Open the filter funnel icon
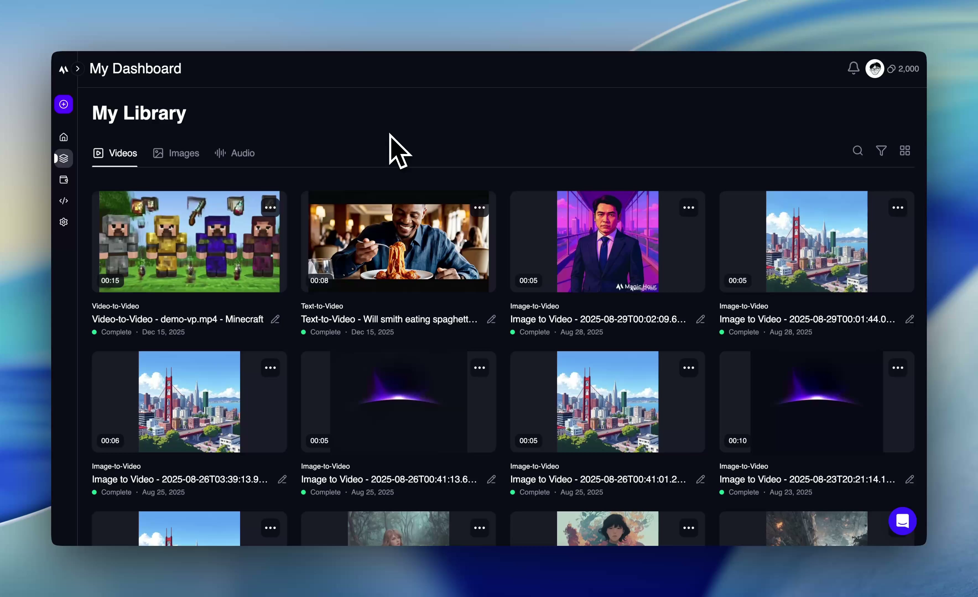The image size is (978, 597). (x=881, y=151)
